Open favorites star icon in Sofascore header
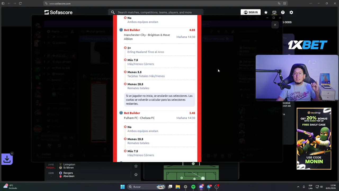The height and width of the screenshot is (191, 339). (x=266, y=12)
